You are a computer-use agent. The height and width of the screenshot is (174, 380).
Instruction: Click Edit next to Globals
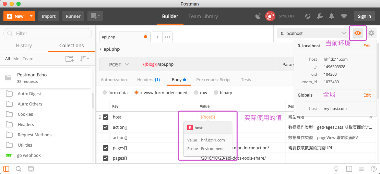(x=367, y=95)
